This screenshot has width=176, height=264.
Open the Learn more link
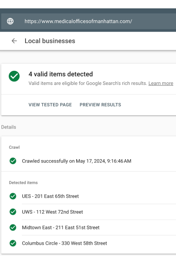click(x=161, y=83)
